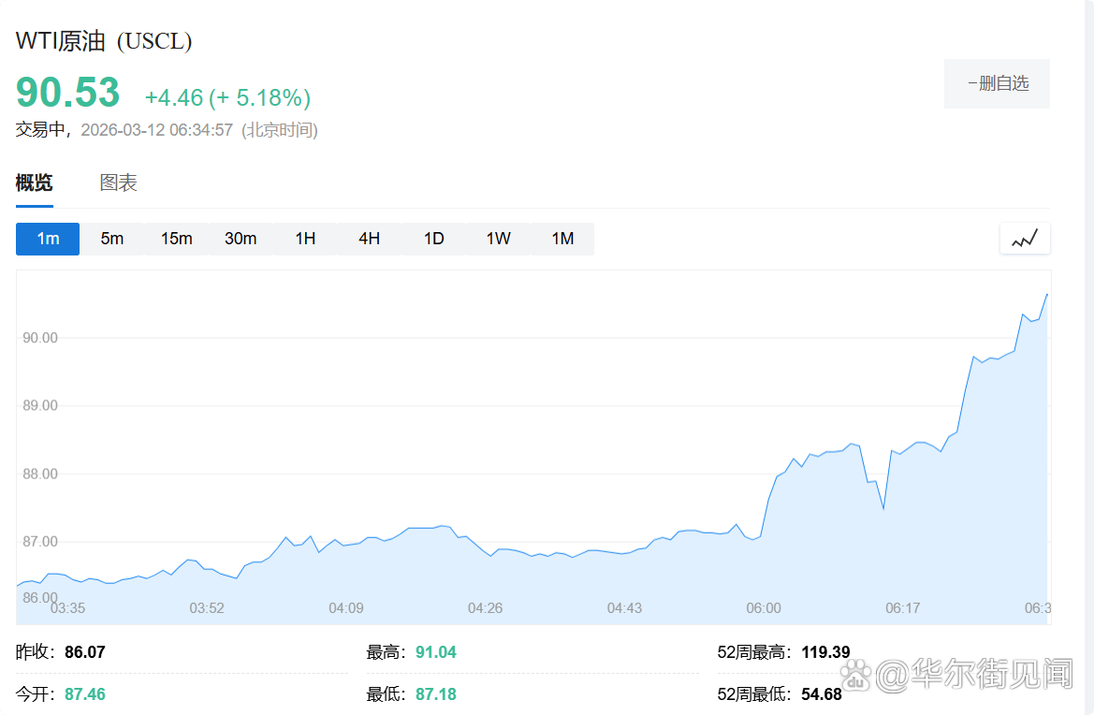The image size is (1094, 715).
Task: Switch to the 4H interval
Action: coord(369,239)
